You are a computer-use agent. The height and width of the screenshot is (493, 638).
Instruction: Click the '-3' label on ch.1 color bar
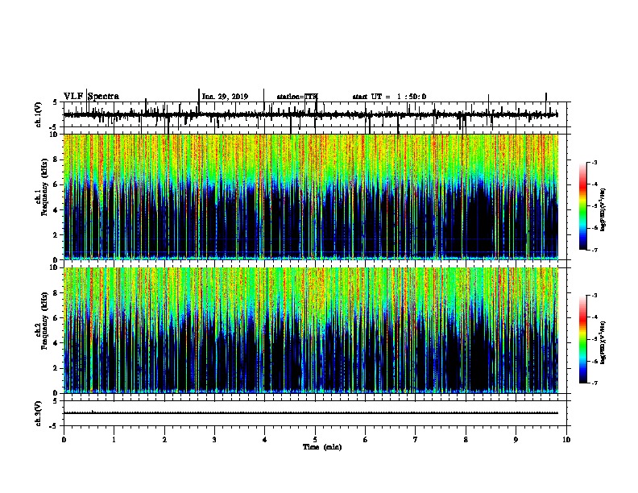click(594, 162)
